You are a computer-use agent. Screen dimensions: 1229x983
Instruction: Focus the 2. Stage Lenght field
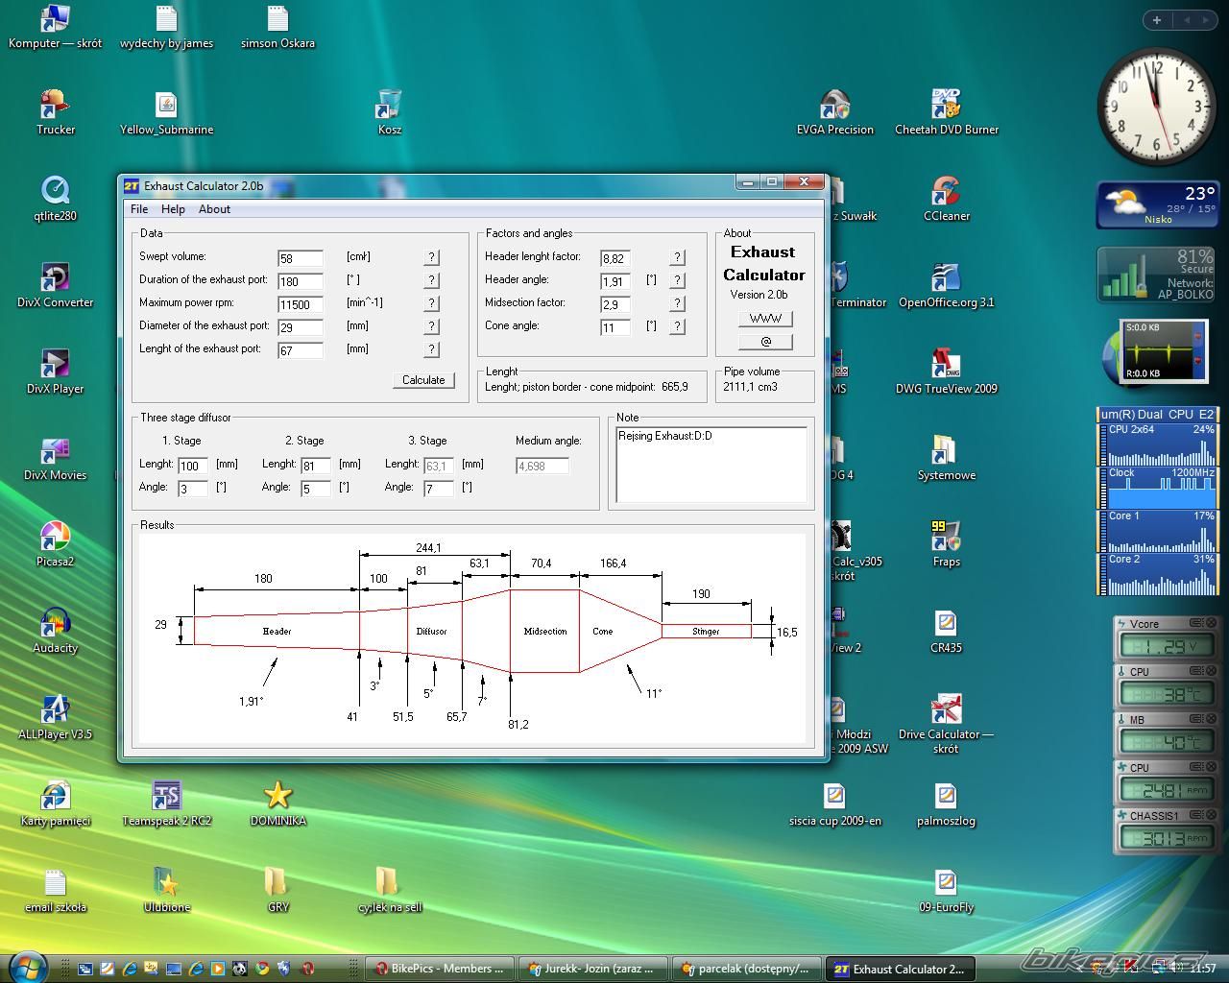pos(316,466)
